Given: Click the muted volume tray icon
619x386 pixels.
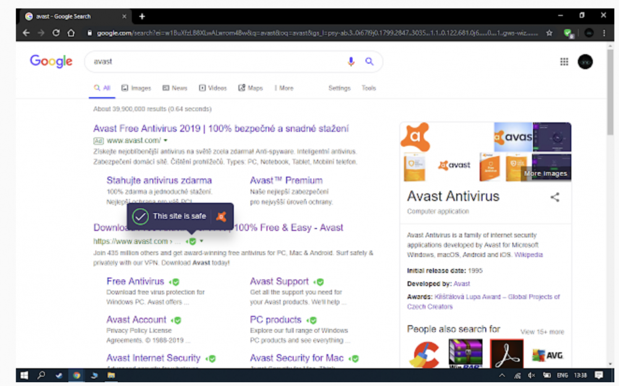Looking at the screenshot, I should click(532, 375).
